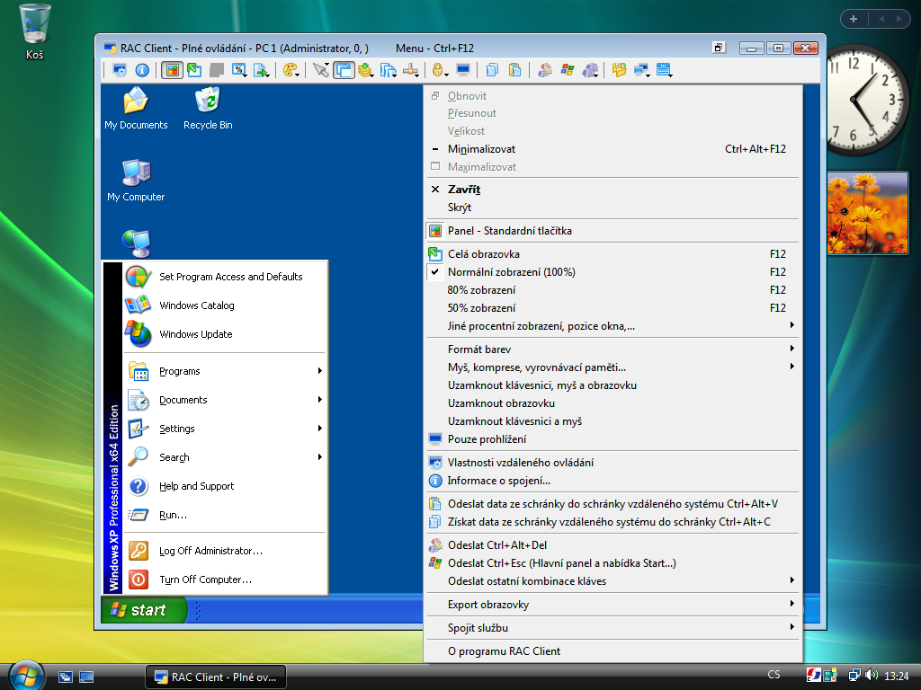Screen dimensions: 921x690
Task: Click the flower slideshow sidebar gadget
Action: [868, 213]
